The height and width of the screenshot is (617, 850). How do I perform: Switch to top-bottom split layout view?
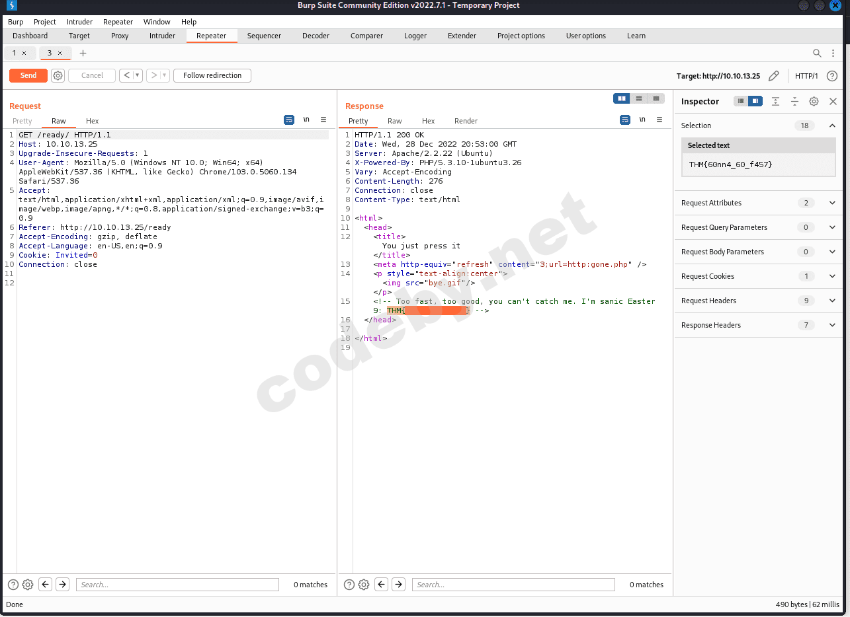[x=638, y=98]
